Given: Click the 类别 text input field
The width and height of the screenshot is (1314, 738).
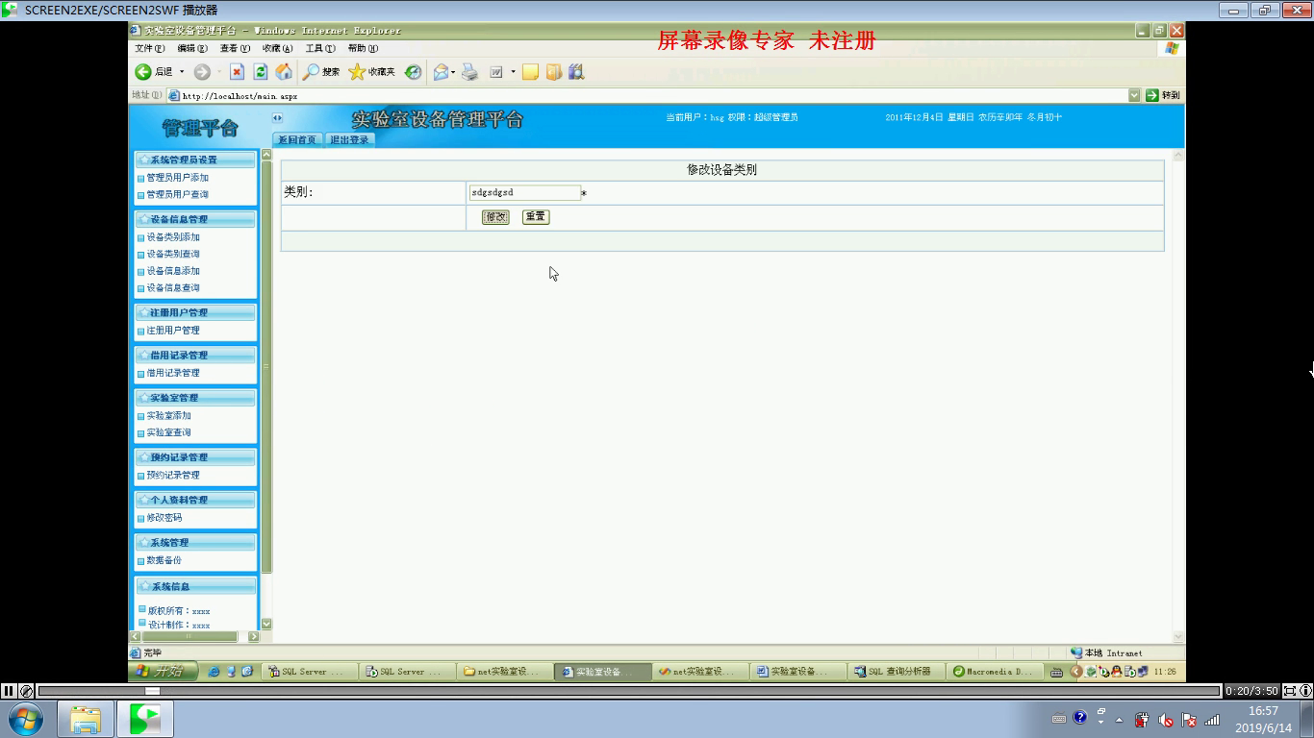Looking at the screenshot, I should [525, 193].
